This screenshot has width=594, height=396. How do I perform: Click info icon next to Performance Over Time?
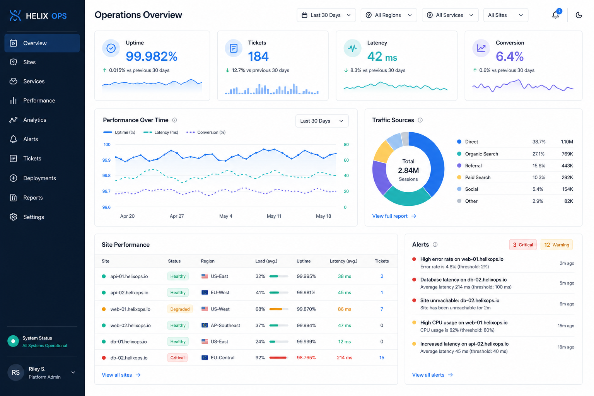click(174, 120)
